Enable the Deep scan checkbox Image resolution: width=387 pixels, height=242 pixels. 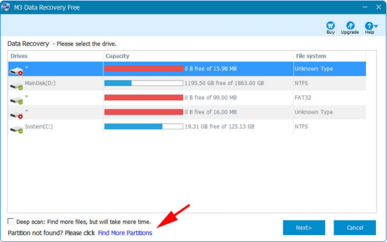tap(11, 221)
